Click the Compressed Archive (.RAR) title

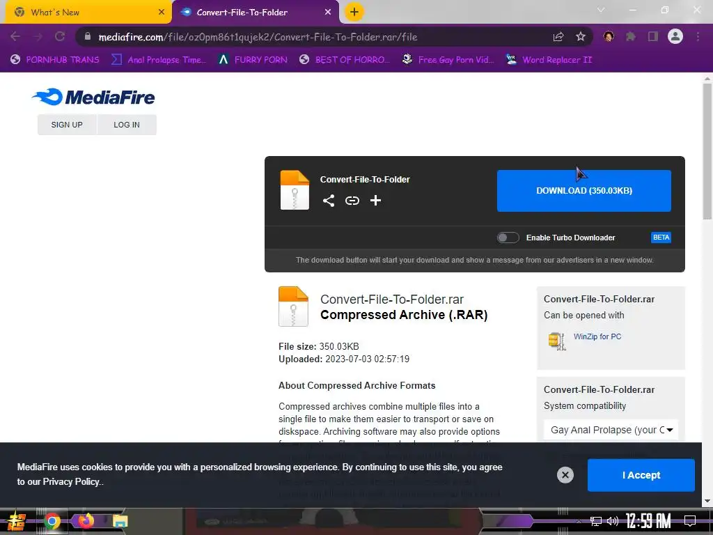[404, 315]
